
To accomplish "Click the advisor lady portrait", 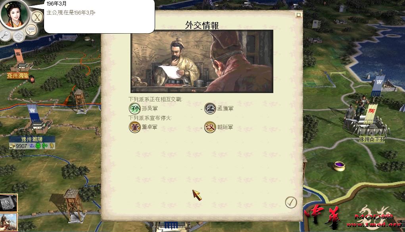I will tap(14, 14).
